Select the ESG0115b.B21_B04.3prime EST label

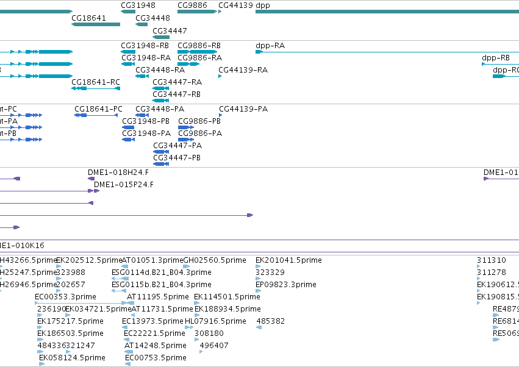pos(162,285)
